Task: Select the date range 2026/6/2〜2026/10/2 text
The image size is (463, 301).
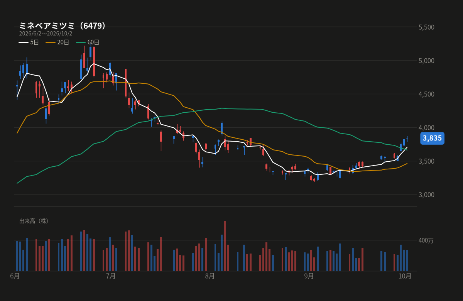Action: 46,34
